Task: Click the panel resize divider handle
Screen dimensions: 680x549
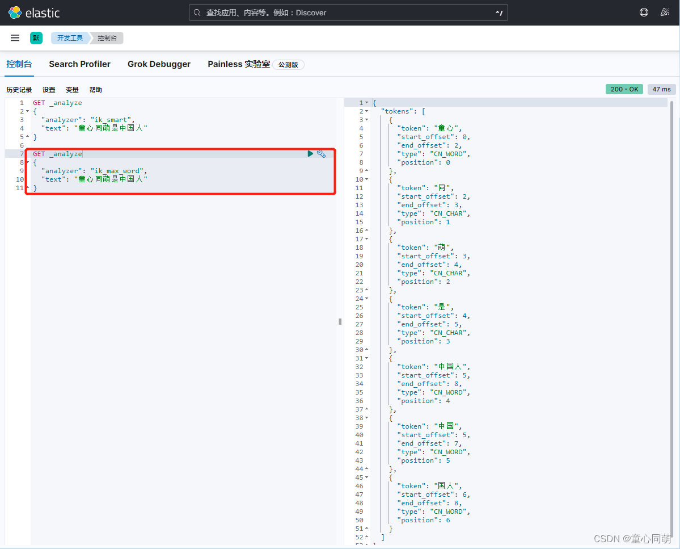Action: [340, 321]
